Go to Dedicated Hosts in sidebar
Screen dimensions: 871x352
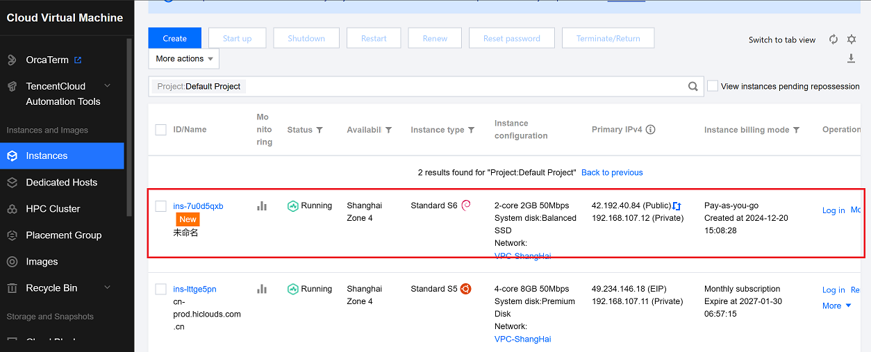click(x=62, y=183)
